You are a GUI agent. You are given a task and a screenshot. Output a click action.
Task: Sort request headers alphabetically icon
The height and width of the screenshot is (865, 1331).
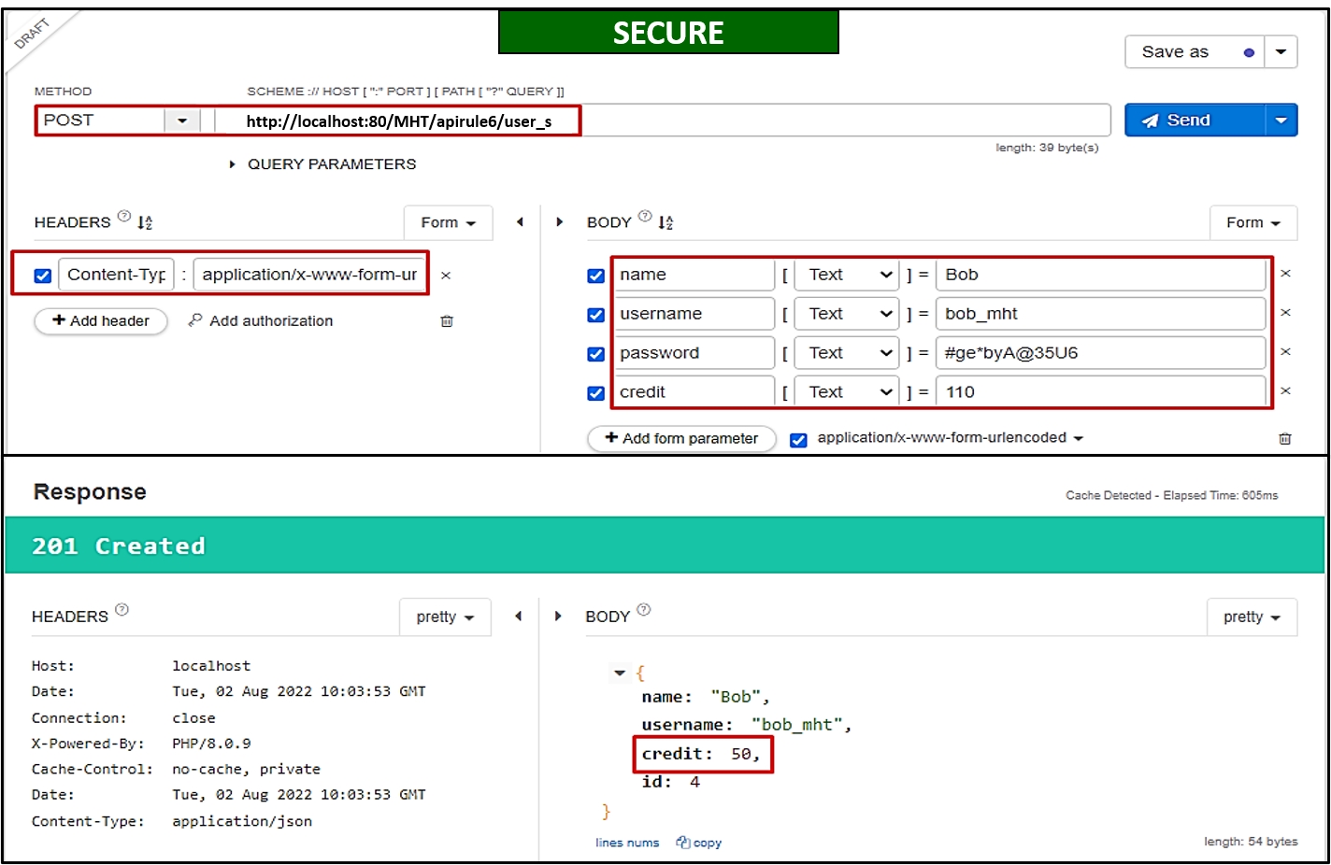pyautogui.click(x=145, y=222)
